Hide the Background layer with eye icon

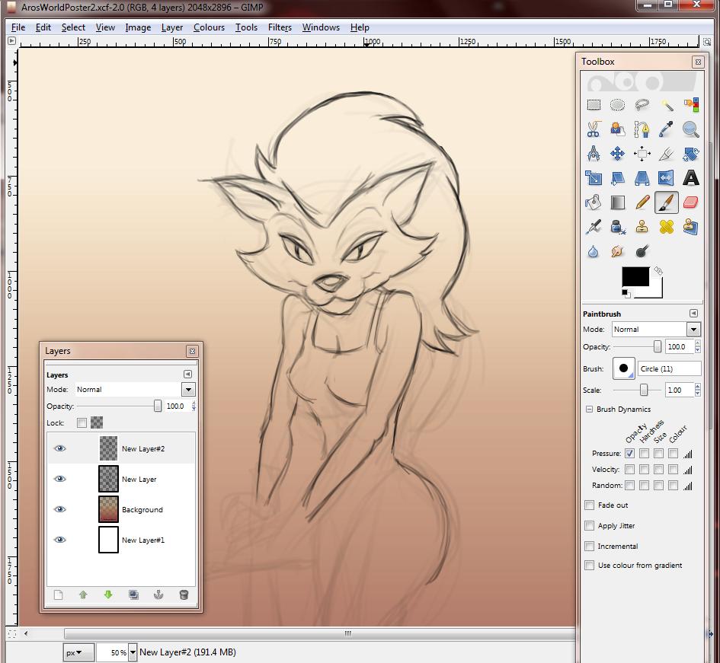[x=59, y=510]
